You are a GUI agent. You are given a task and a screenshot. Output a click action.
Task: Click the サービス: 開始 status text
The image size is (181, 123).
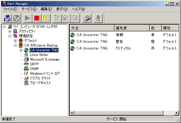(x=117, y=119)
